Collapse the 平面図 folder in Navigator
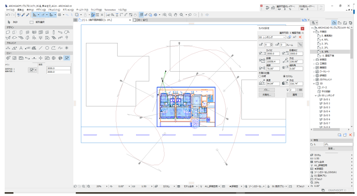The height and width of the screenshot is (196, 357). 314,32
